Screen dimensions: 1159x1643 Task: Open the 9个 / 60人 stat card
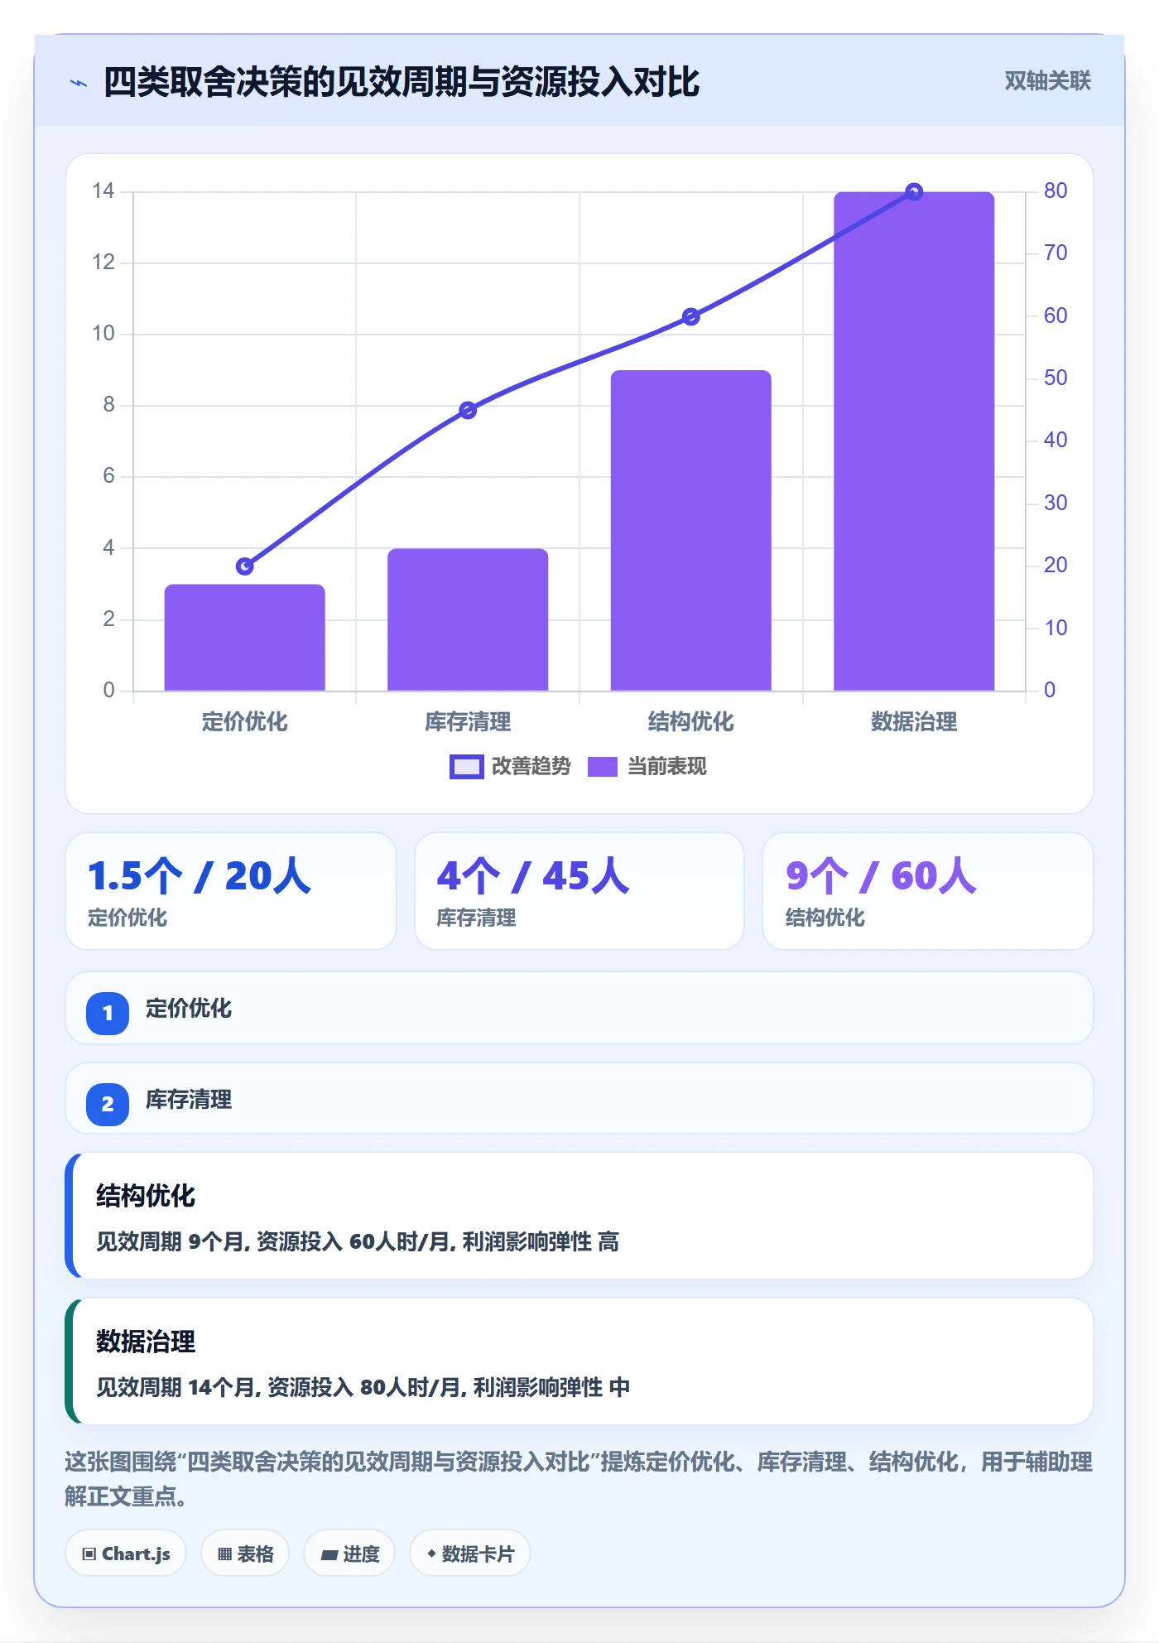click(928, 891)
